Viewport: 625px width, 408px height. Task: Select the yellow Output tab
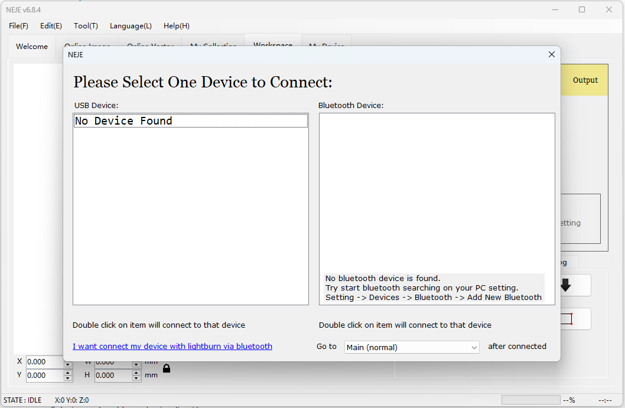coord(585,80)
